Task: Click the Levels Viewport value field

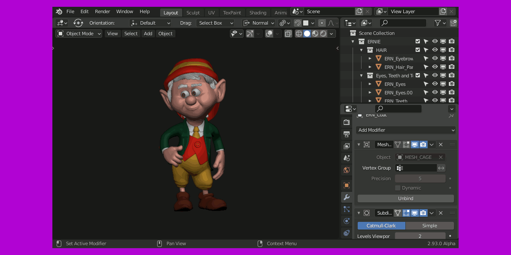Action: (x=420, y=236)
